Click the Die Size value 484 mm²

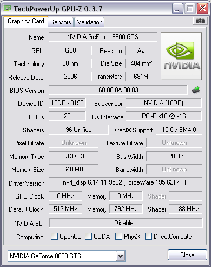point(141,63)
